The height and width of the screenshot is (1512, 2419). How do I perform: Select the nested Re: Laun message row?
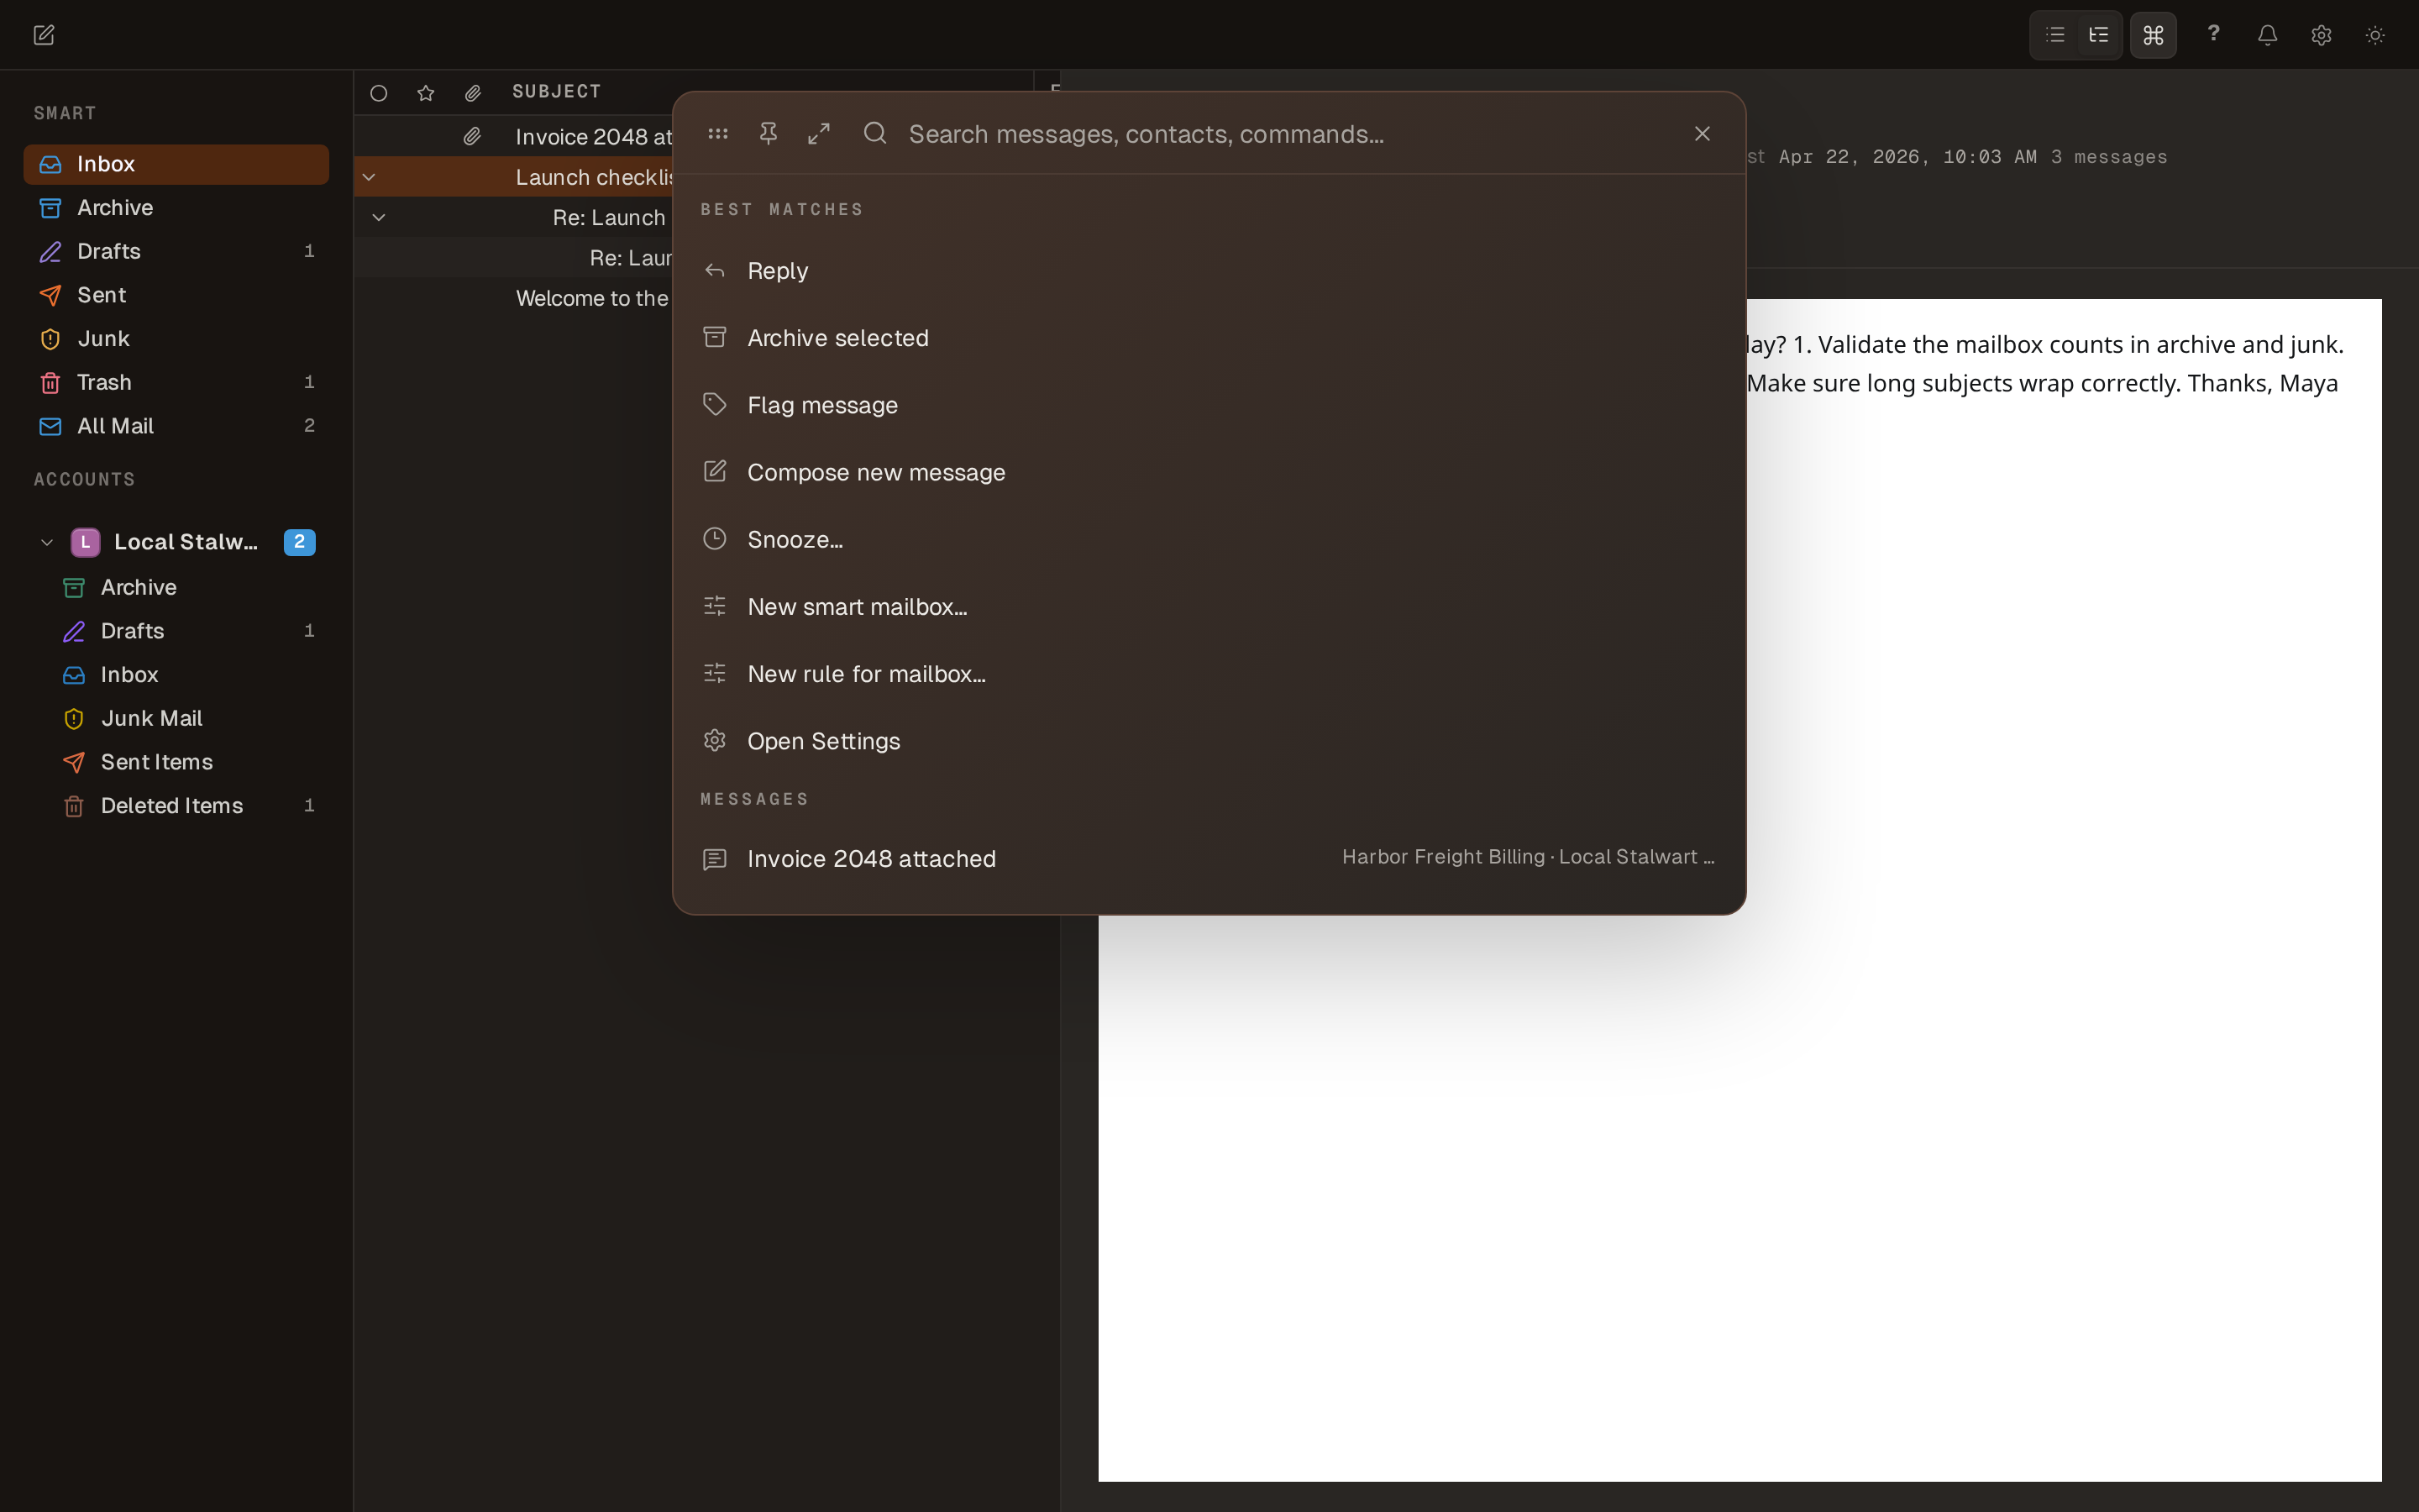(514, 258)
